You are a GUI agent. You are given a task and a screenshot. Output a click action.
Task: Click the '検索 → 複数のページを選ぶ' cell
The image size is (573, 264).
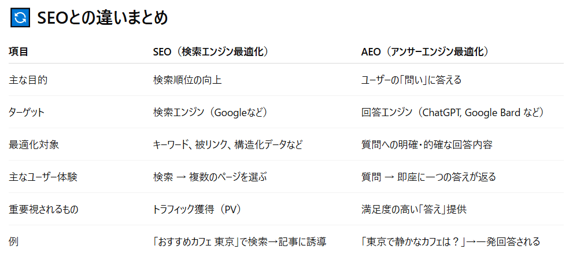(x=210, y=177)
